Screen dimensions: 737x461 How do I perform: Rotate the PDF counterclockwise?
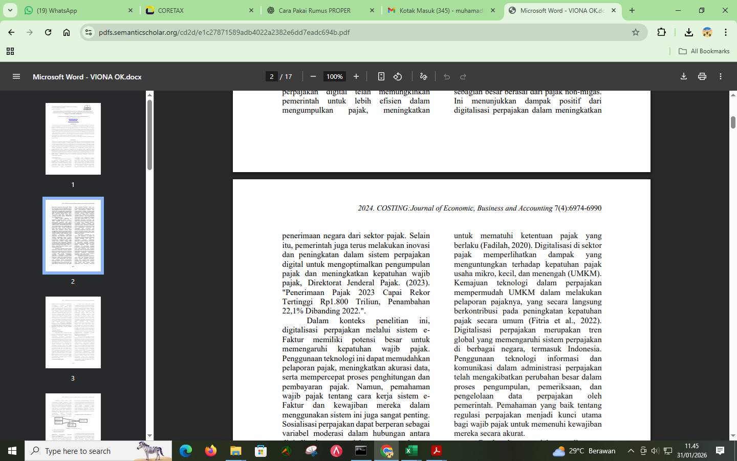click(398, 76)
